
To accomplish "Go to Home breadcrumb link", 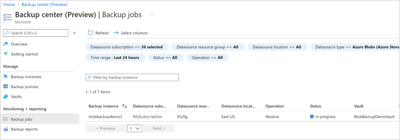I will point(9,5).
